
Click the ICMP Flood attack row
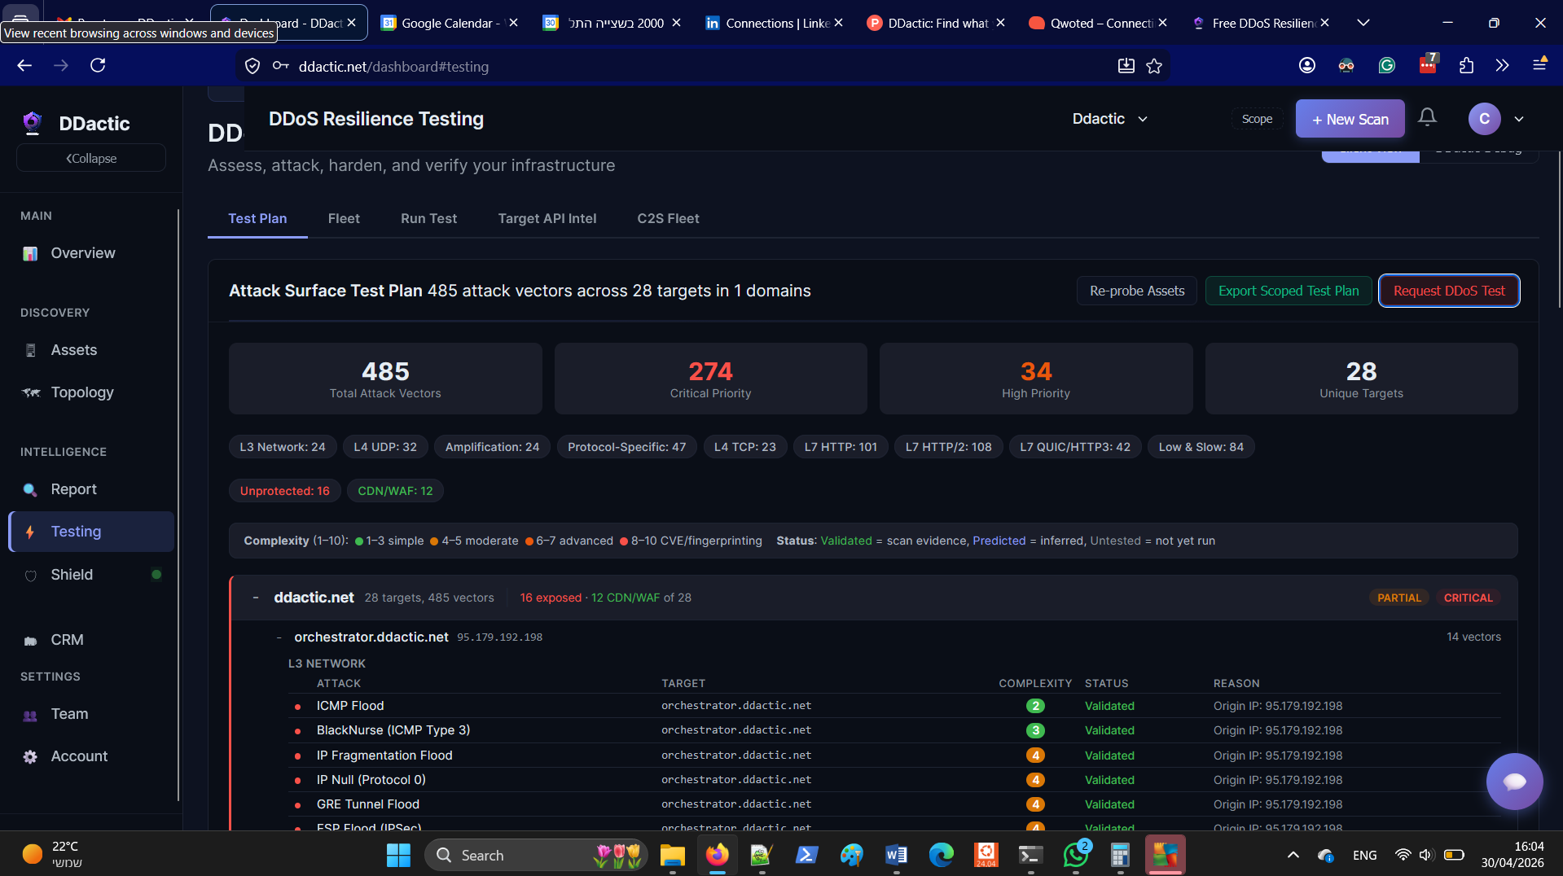click(894, 706)
